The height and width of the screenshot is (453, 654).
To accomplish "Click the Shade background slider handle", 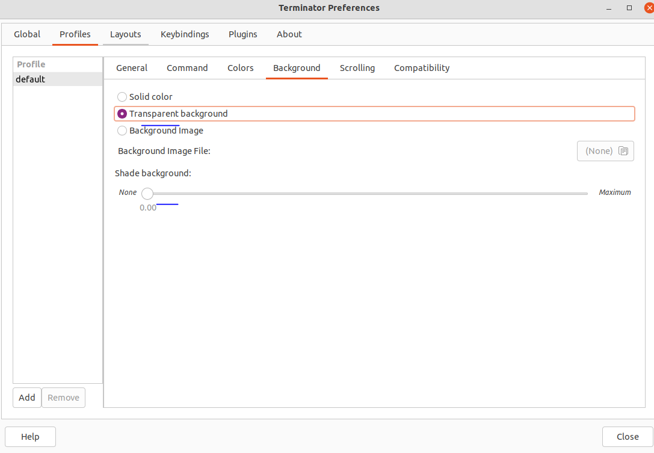I will click(x=147, y=194).
